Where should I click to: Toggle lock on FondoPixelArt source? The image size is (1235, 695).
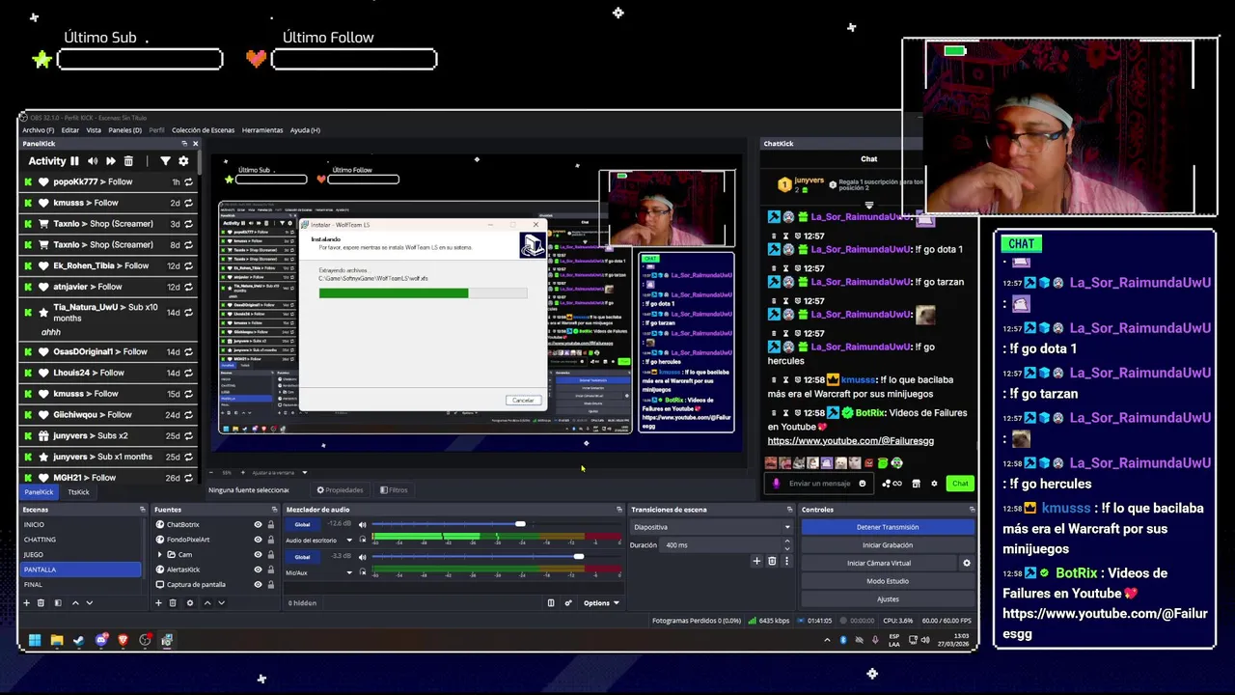271,540
